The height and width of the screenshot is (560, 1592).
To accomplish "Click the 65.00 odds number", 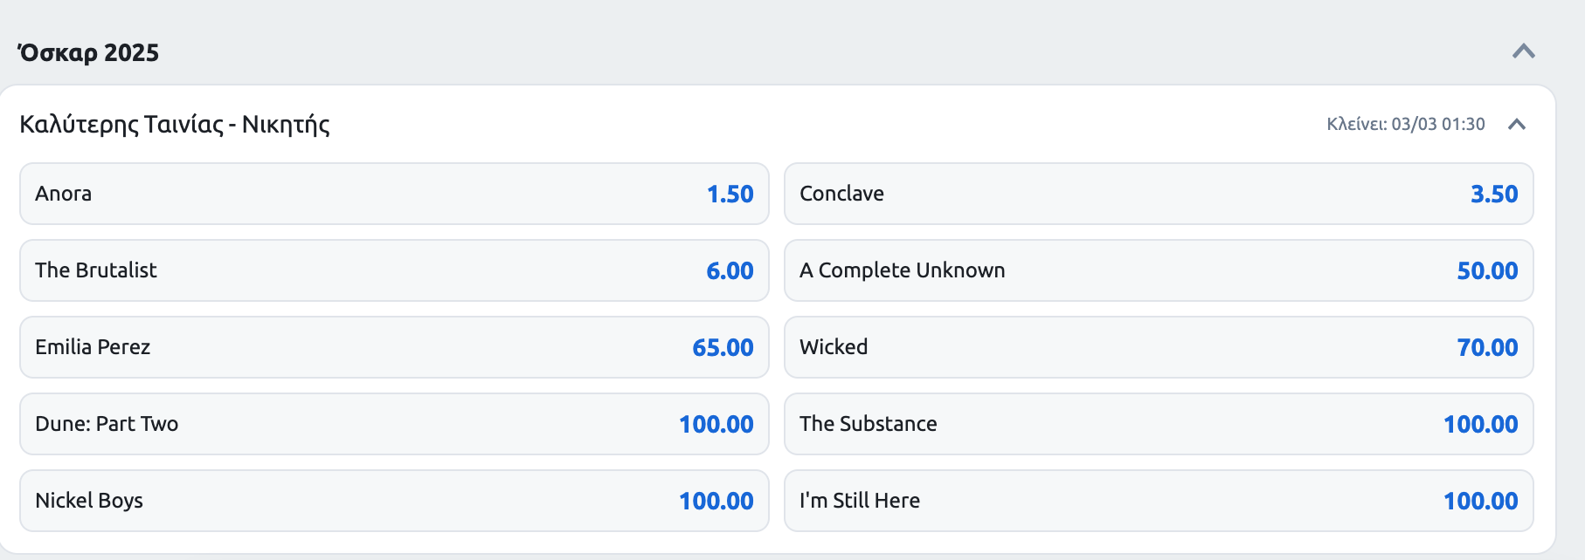I will pos(723,347).
